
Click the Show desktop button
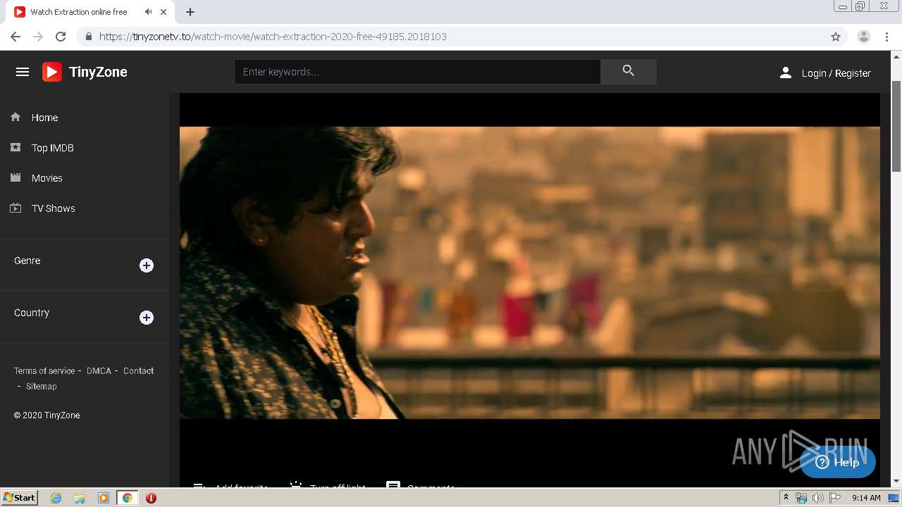(x=894, y=498)
